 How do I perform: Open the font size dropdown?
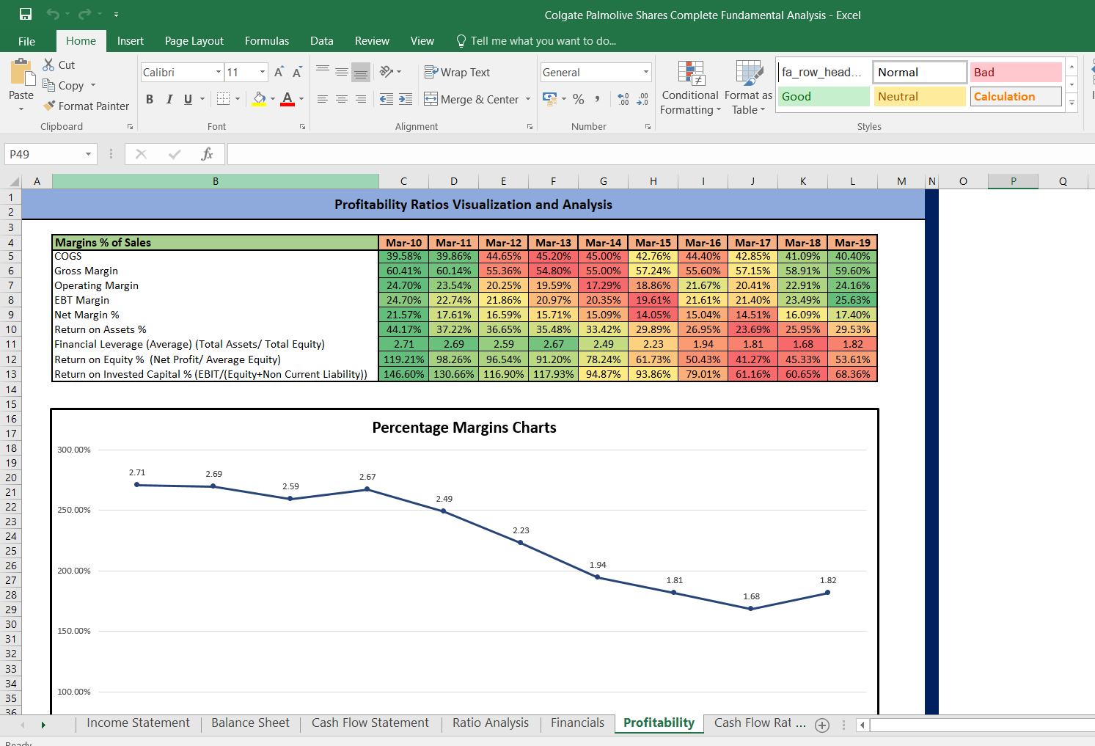[263, 72]
